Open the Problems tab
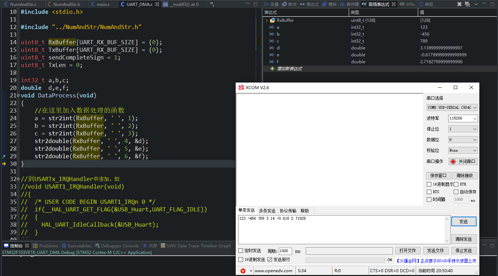The height and width of the screenshot is (276, 498). 45,246
